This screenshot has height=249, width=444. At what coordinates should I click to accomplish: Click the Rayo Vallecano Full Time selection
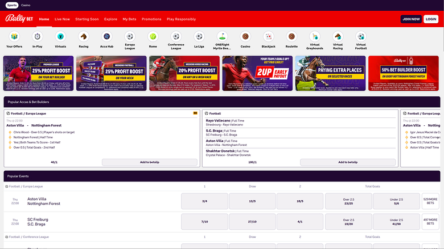point(225,121)
